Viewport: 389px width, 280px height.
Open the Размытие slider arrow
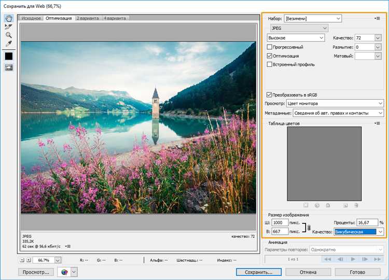coord(378,47)
